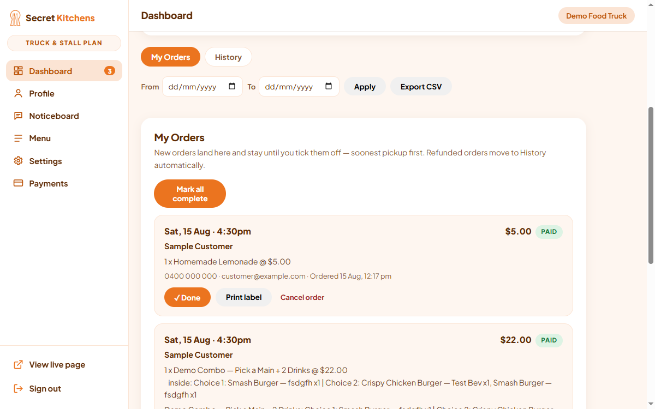Print label for the Homemade Lemonade order
655x409 pixels.
(244, 297)
